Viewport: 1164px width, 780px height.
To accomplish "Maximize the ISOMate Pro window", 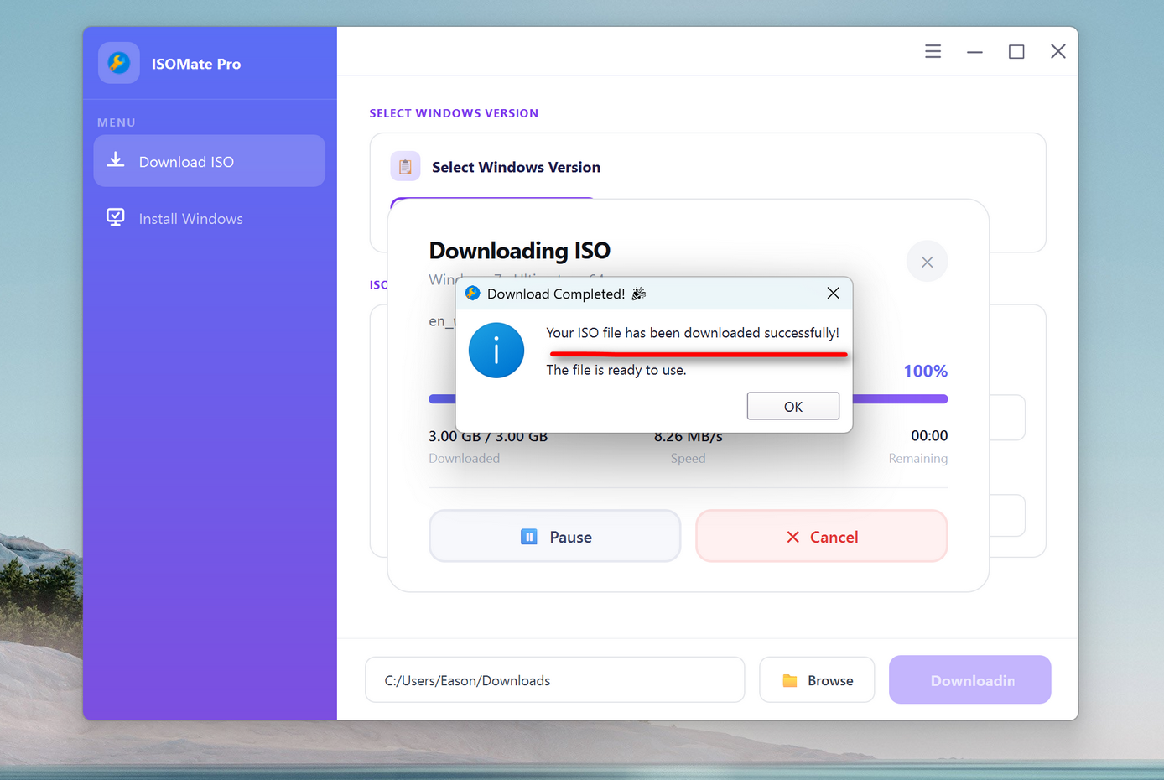I will coord(1016,52).
